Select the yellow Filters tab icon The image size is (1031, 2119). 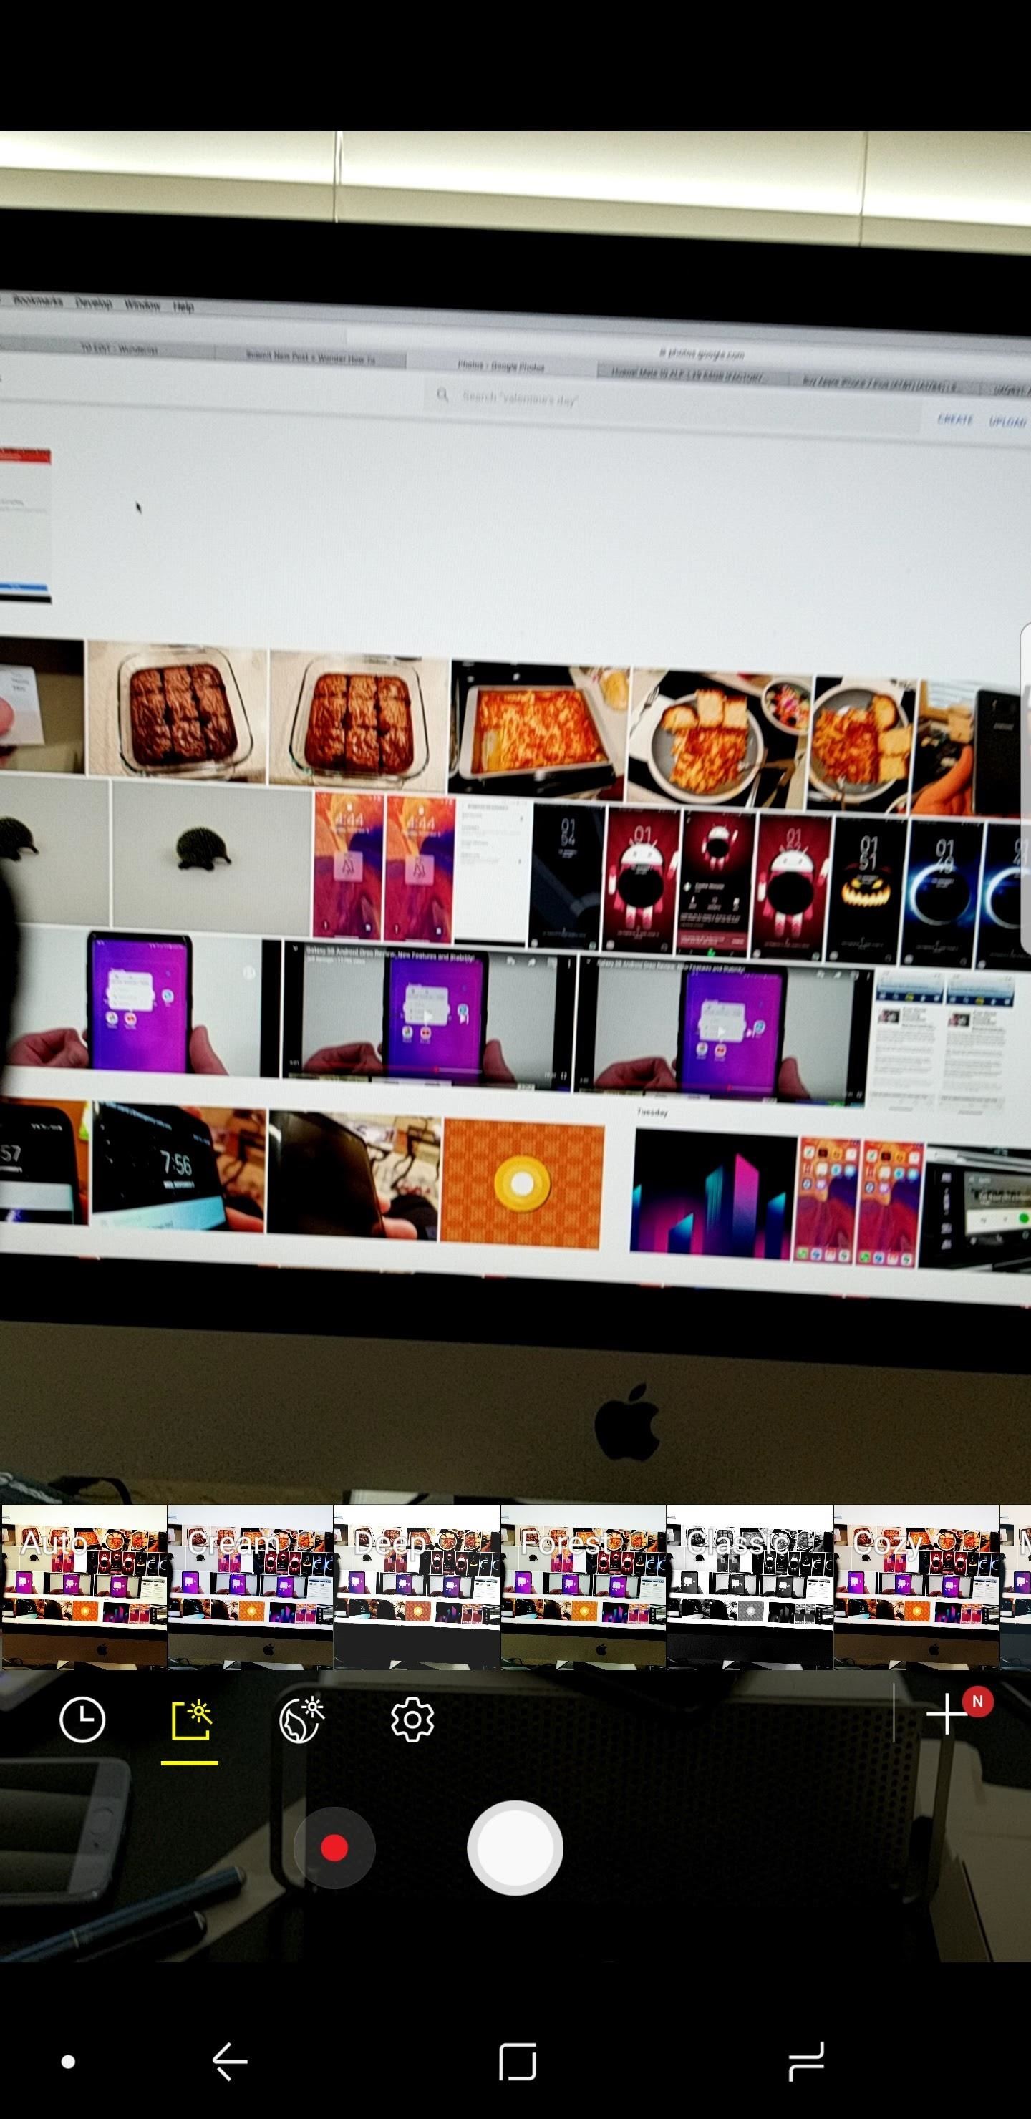[191, 1721]
